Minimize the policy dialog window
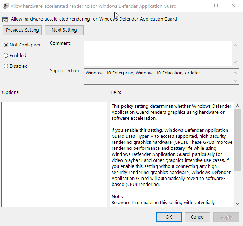 199,6
